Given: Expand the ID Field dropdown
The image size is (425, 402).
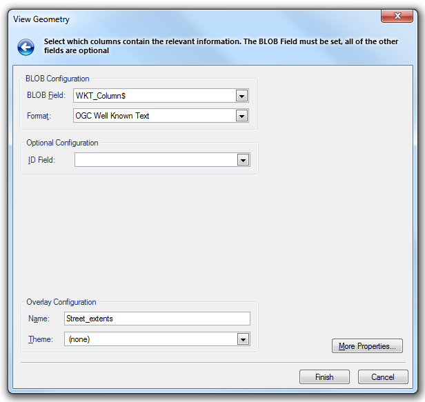Looking at the screenshot, I should click(x=242, y=160).
